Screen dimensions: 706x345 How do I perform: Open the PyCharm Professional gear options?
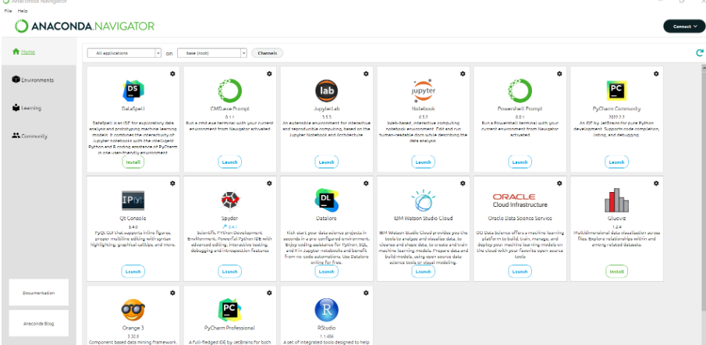(x=269, y=293)
